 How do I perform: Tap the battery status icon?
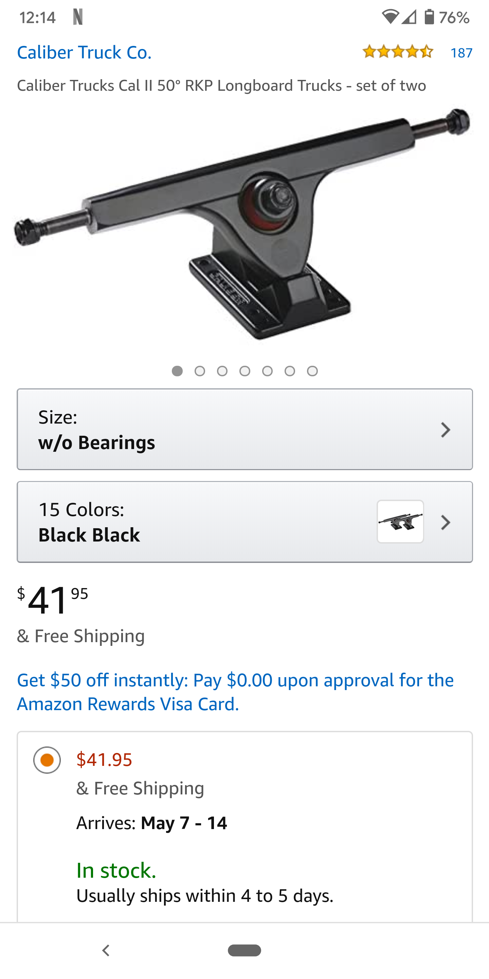[429, 17]
